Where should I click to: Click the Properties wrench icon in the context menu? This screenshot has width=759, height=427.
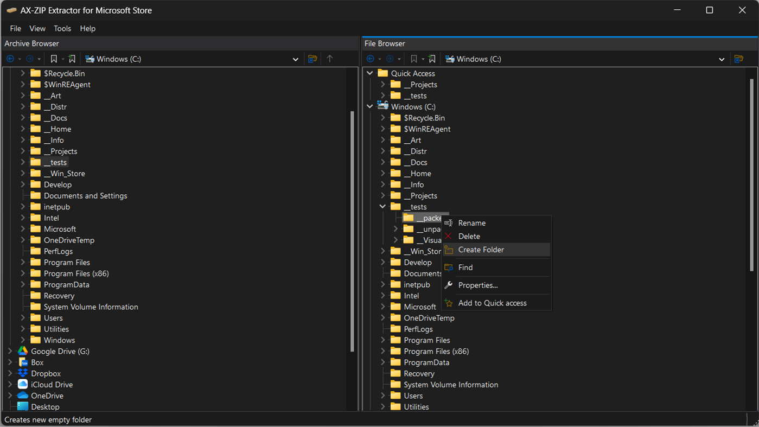click(x=449, y=285)
